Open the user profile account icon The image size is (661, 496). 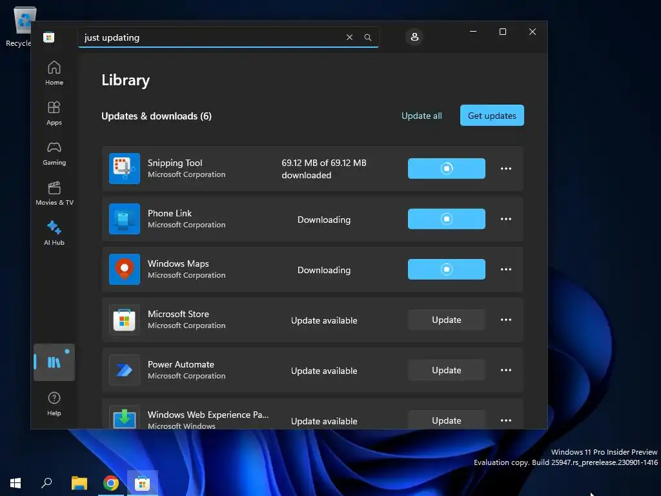tap(414, 37)
